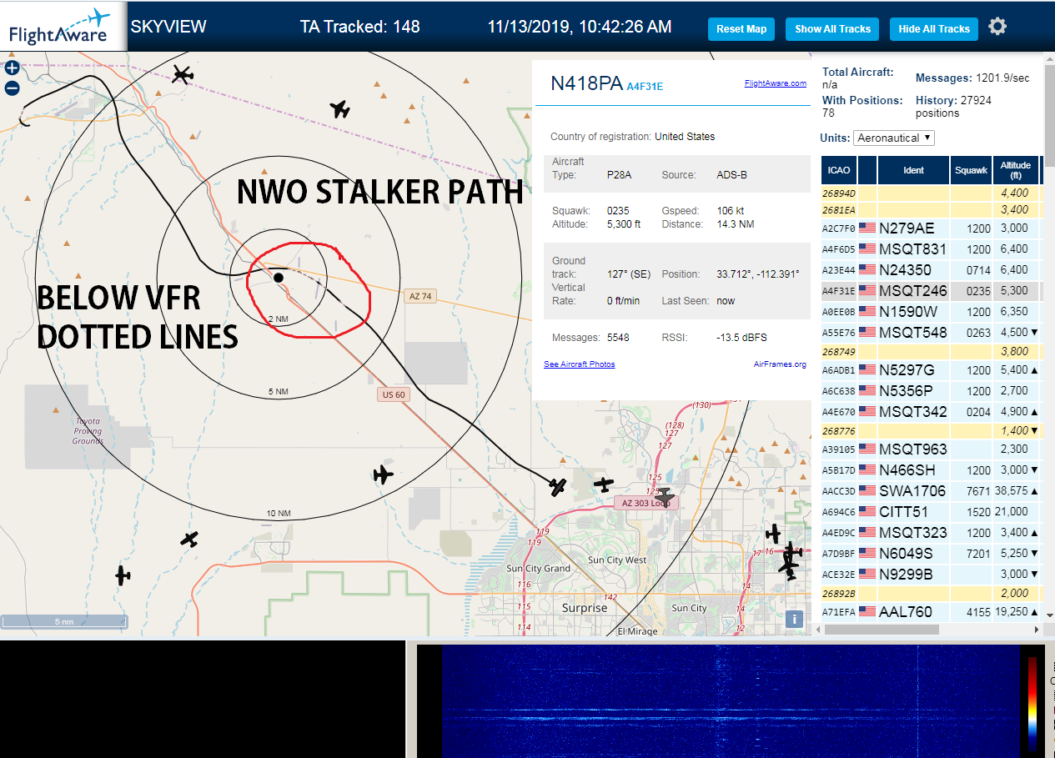
Task: Select the N279AE table row
Action: point(930,228)
